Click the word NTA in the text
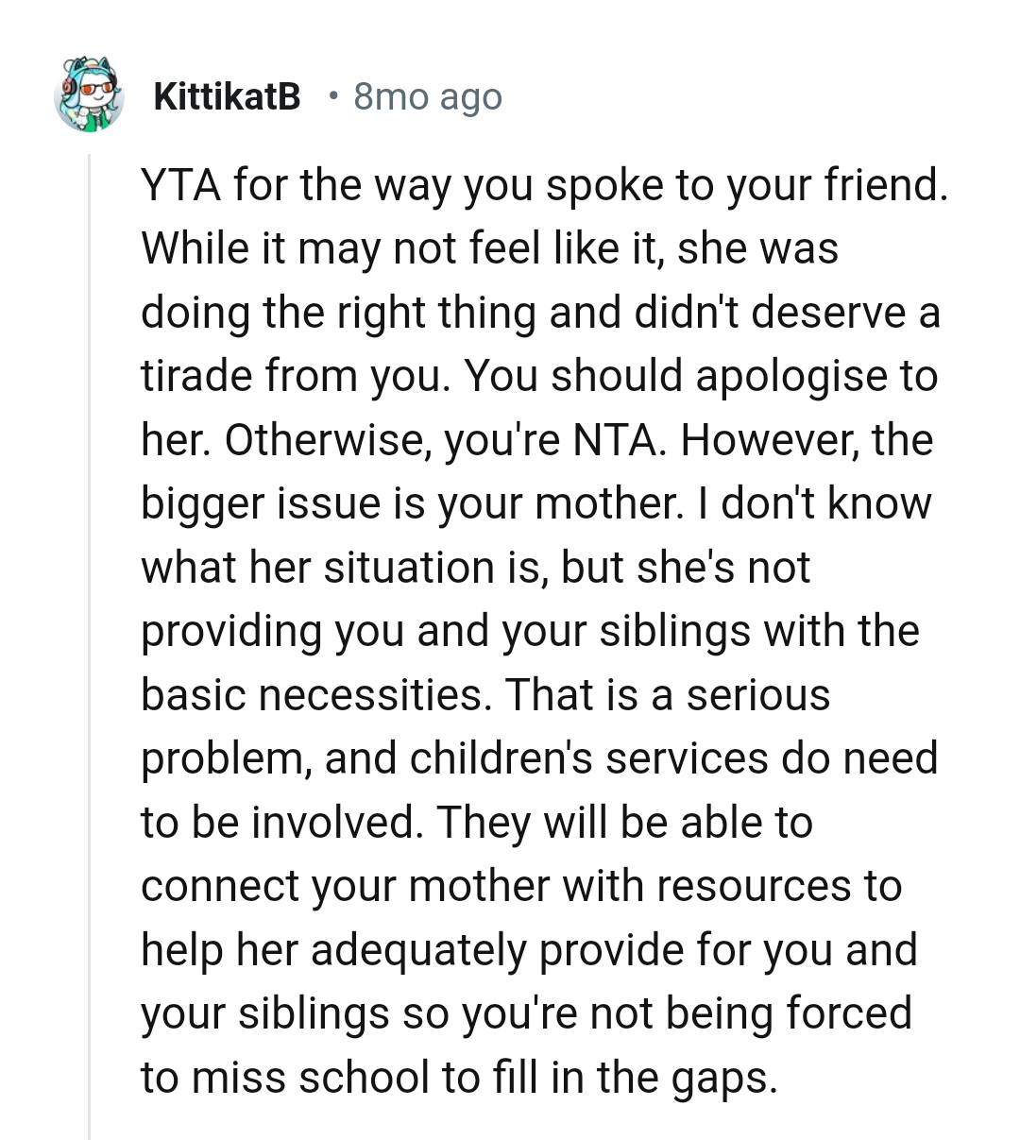 pos(603,439)
